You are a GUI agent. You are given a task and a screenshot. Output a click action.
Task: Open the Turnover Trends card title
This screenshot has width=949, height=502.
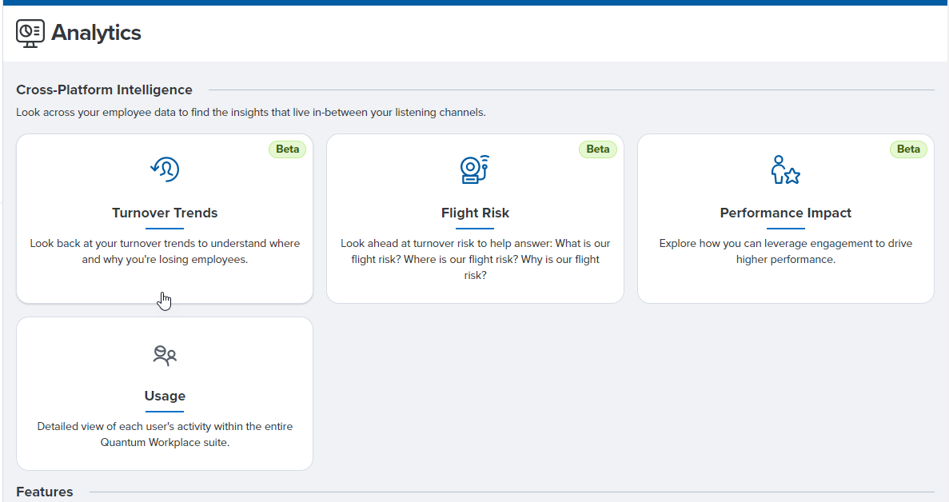[x=165, y=213]
